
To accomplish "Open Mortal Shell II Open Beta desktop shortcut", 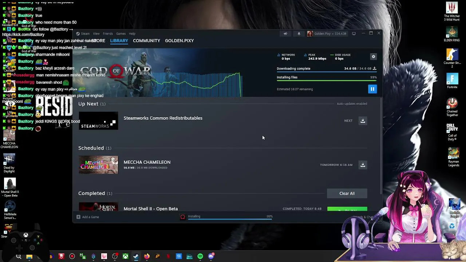I will coord(10,188).
